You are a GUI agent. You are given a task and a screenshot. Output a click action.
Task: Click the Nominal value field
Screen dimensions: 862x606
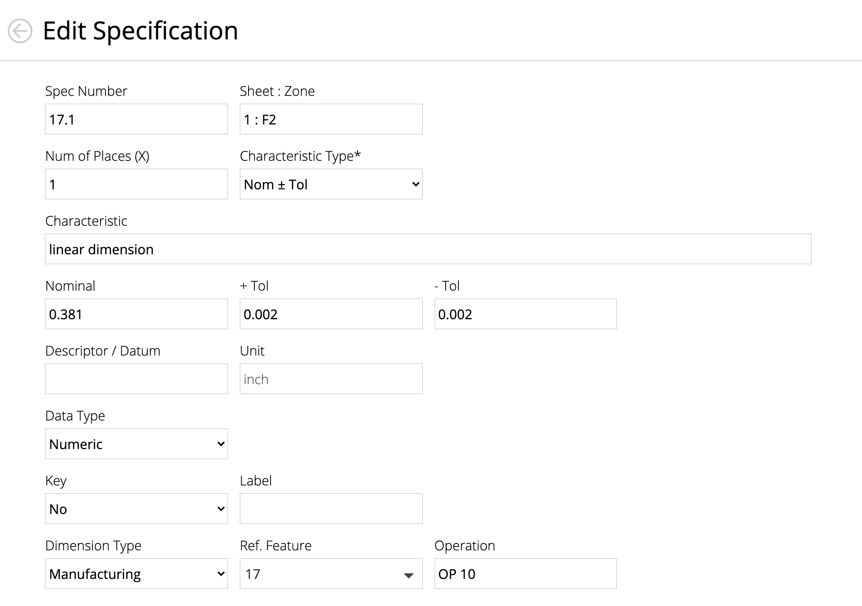(136, 314)
